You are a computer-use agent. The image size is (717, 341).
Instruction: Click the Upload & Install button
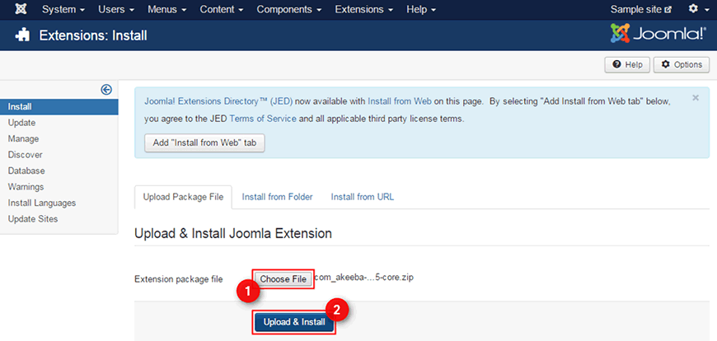pos(294,322)
